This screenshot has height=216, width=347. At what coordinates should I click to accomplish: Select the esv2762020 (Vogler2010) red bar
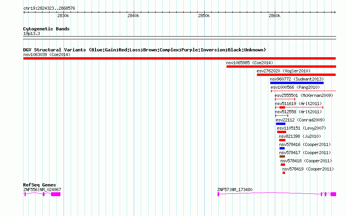point(296,75)
